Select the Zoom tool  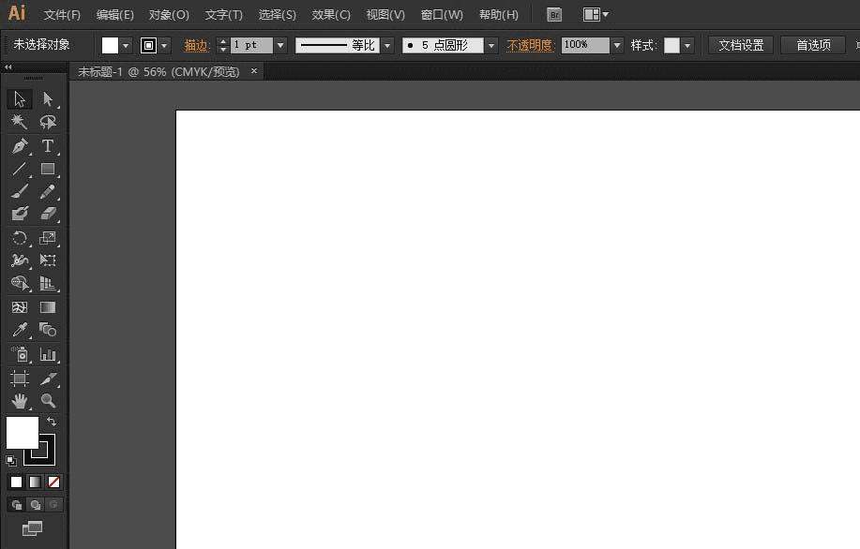(48, 401)
